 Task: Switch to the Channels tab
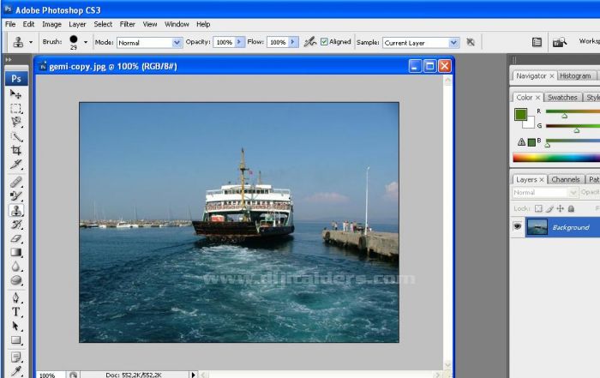566,179
